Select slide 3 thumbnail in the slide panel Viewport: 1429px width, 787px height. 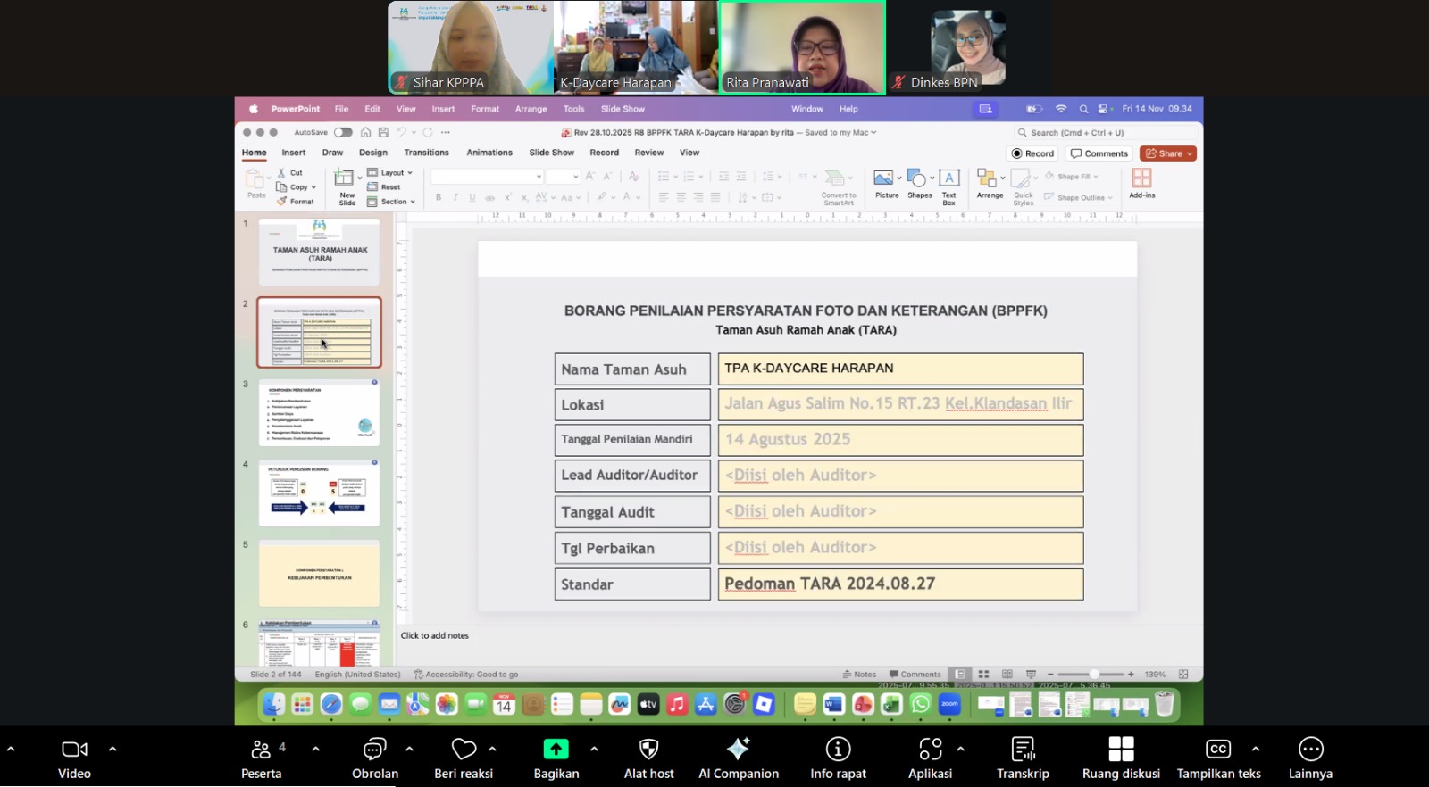319,413
